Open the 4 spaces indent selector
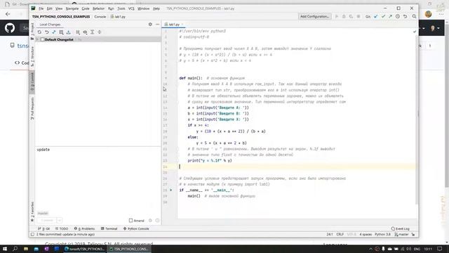Screen dimensions: 449x253 click(366, 234)
